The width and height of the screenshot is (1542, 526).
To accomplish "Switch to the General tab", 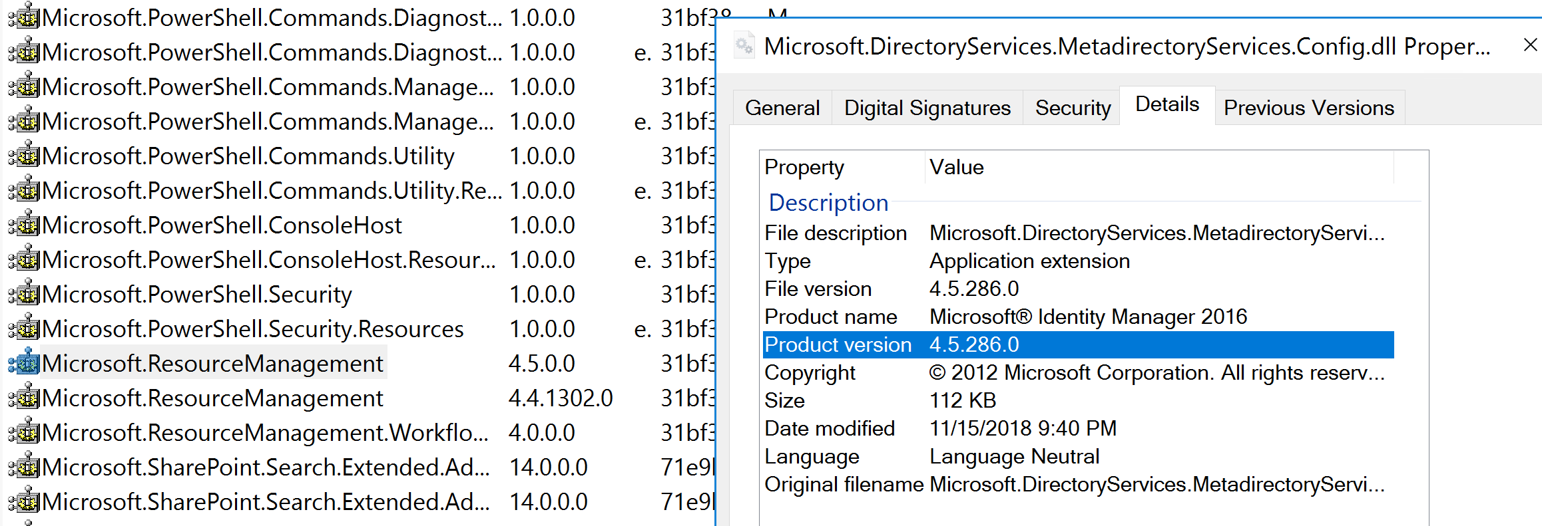I will pos(782,108).
